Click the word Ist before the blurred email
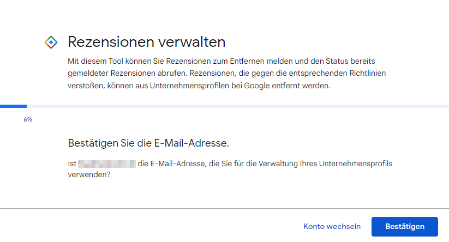The image size is (449, 242). coord(72,164)
